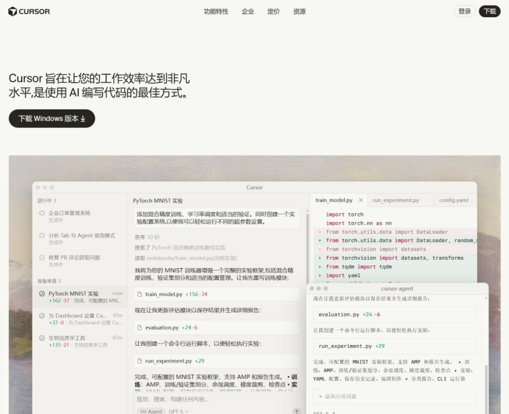
Task: Toggle the Agent mode pill in chat
Action: [x=150, y=411]
